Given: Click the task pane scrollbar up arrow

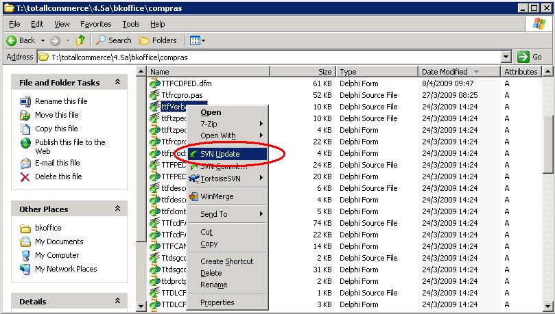Looking at the screenshot, I should (x=141, y=72).
